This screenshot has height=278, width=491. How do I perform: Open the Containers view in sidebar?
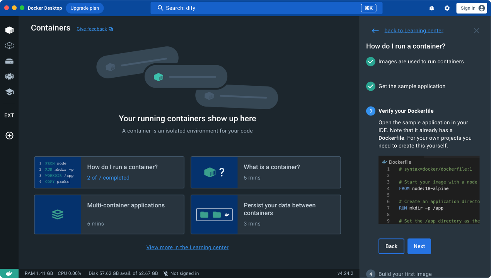[9, 30]
